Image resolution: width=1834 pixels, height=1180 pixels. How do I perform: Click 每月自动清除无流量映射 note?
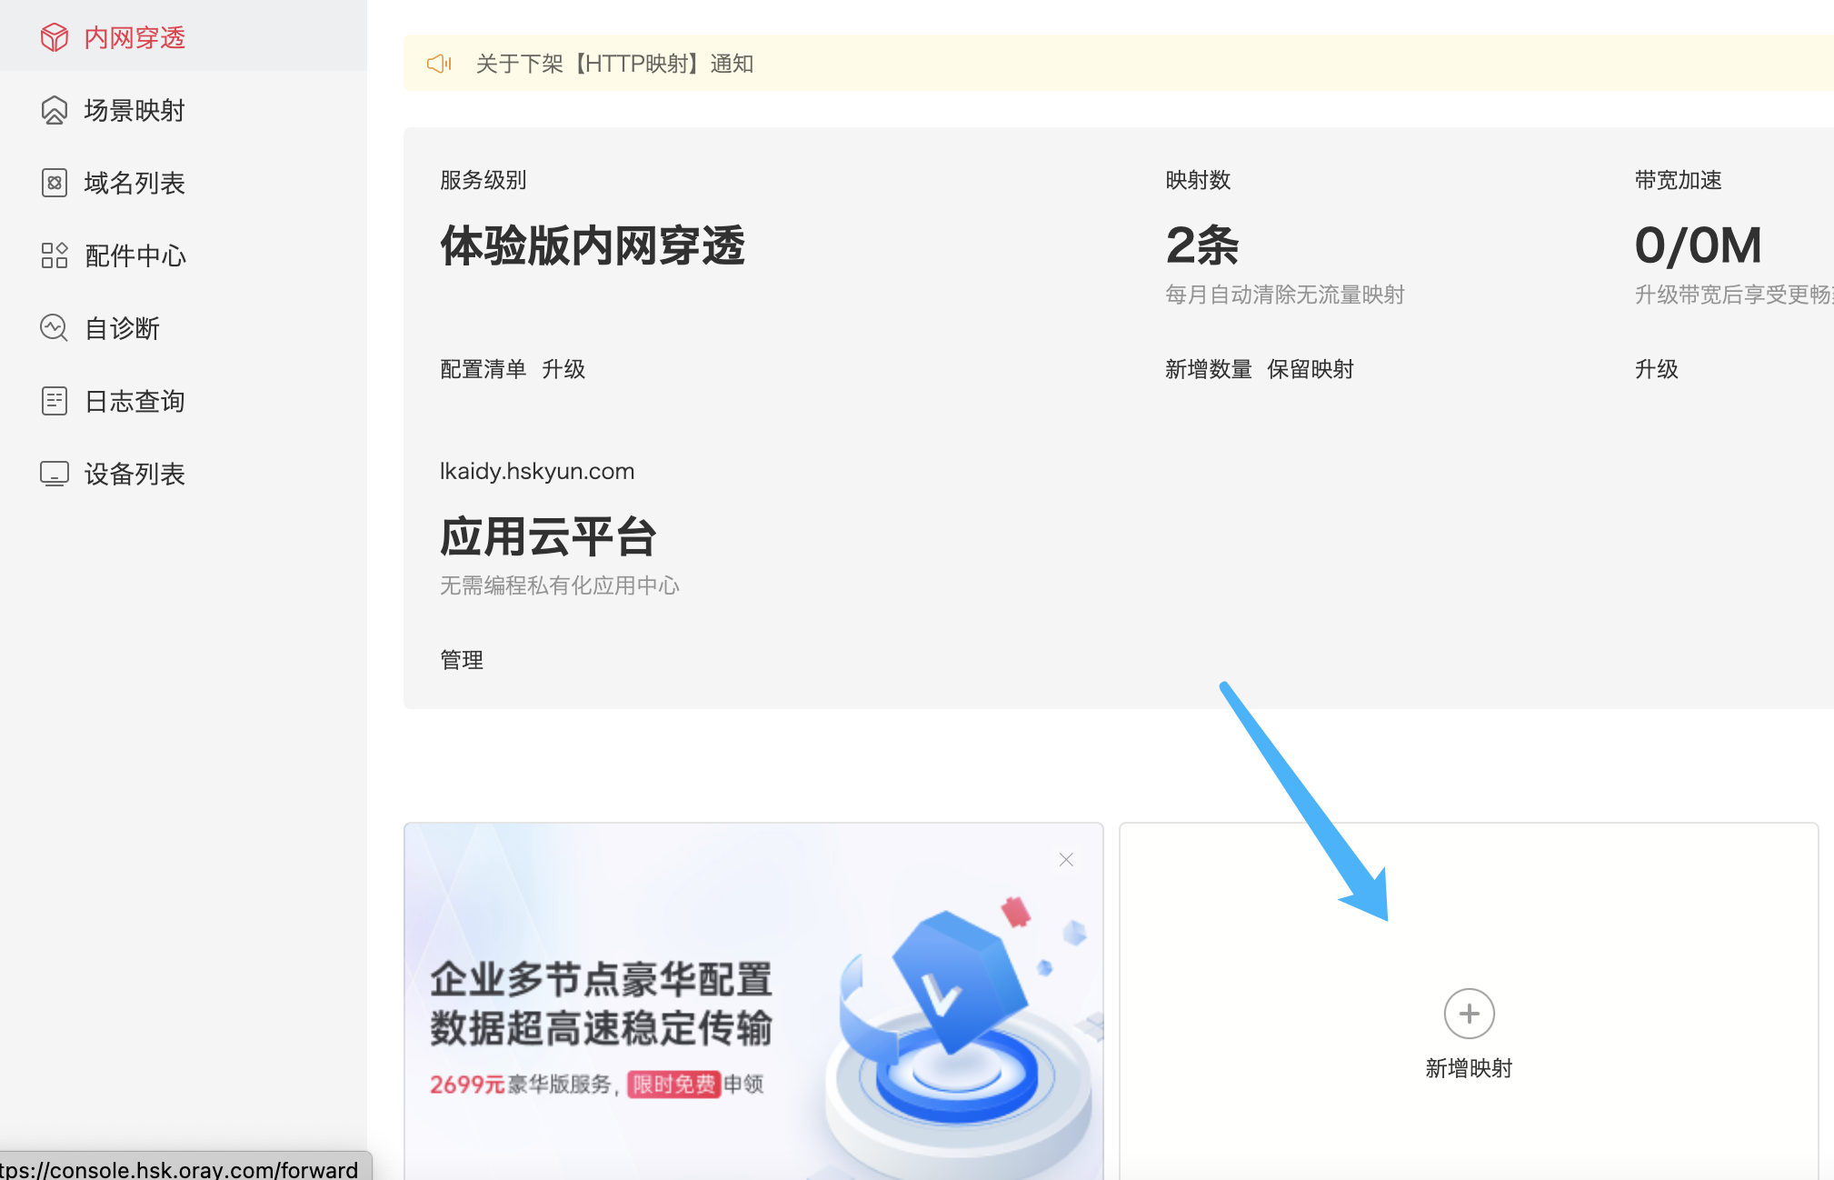click(x=1285, y=295)
